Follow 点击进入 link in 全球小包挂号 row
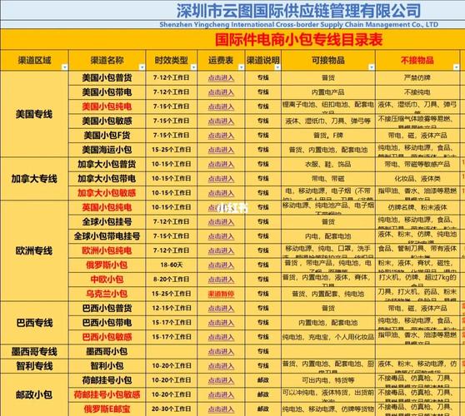The image size is (465, 416). [x=221, y=222]
